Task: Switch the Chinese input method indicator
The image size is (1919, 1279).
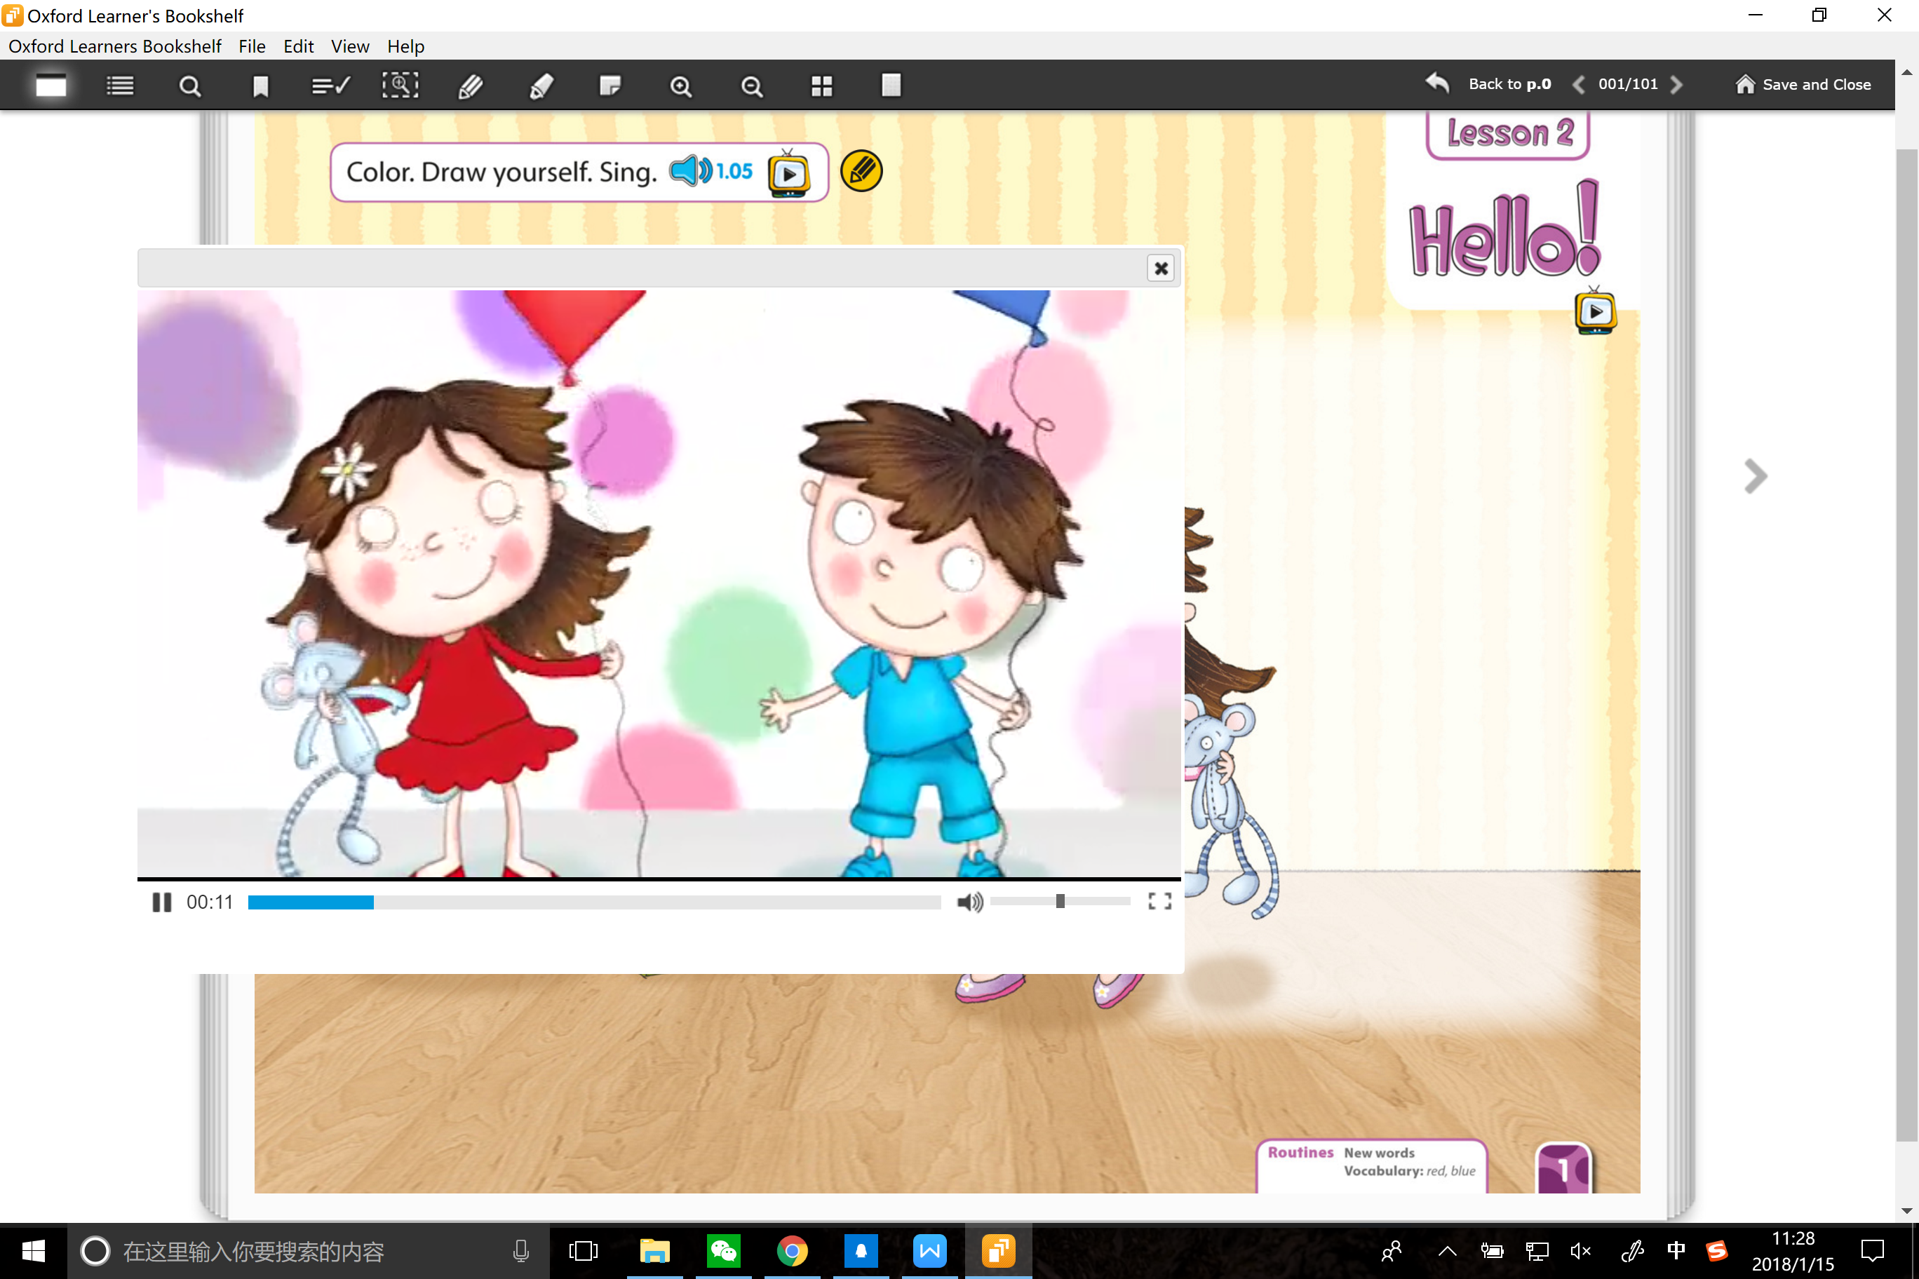Action: pos(1675,1250)
